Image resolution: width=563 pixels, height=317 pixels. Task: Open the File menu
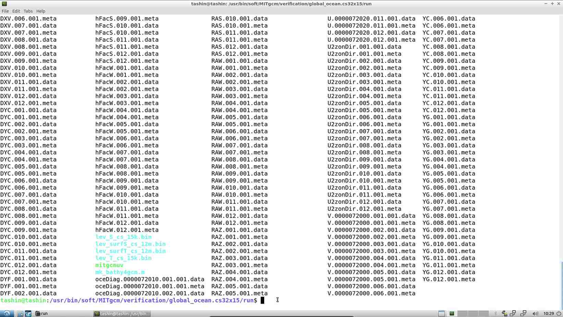pos(5,11)
